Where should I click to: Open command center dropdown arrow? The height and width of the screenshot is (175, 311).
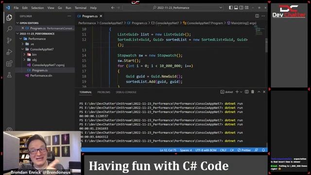(221, 8)
